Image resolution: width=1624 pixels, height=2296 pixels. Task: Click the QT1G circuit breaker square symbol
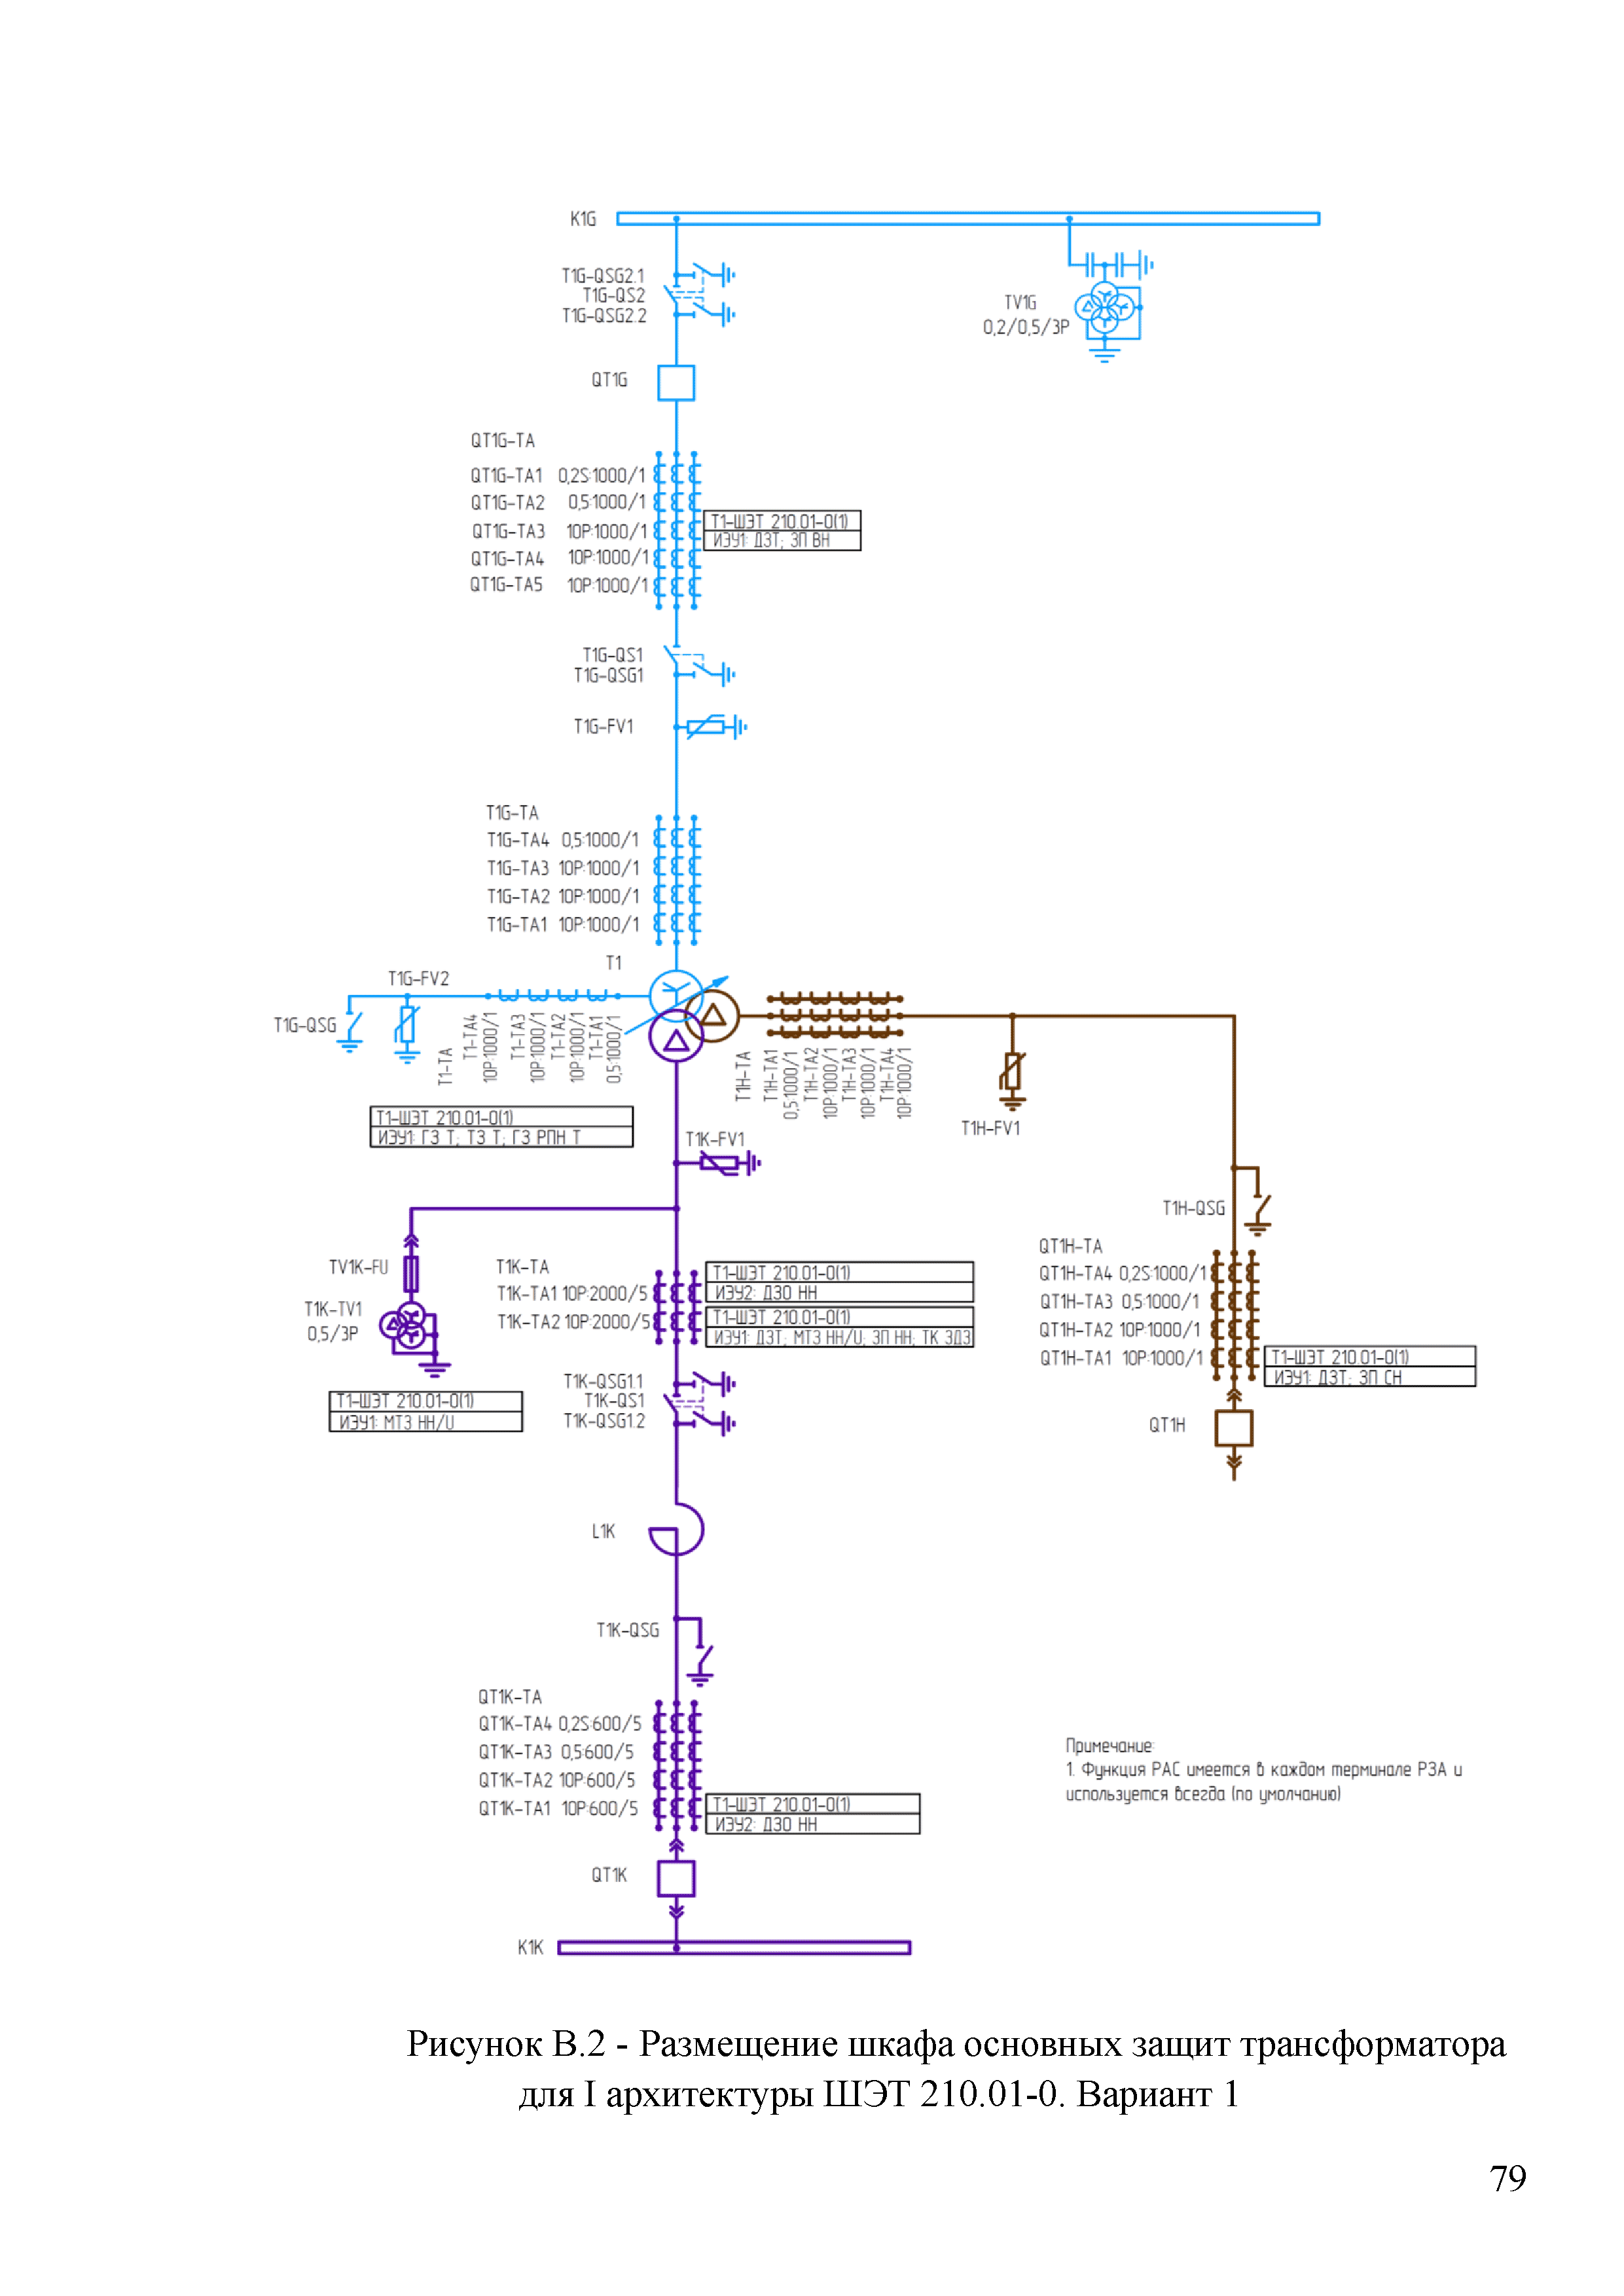(676, 382)
